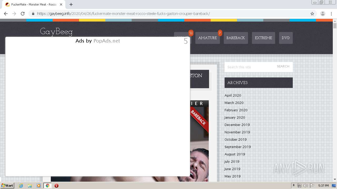Reload the current page
The image size is (337, 189).
coord(23,14)
